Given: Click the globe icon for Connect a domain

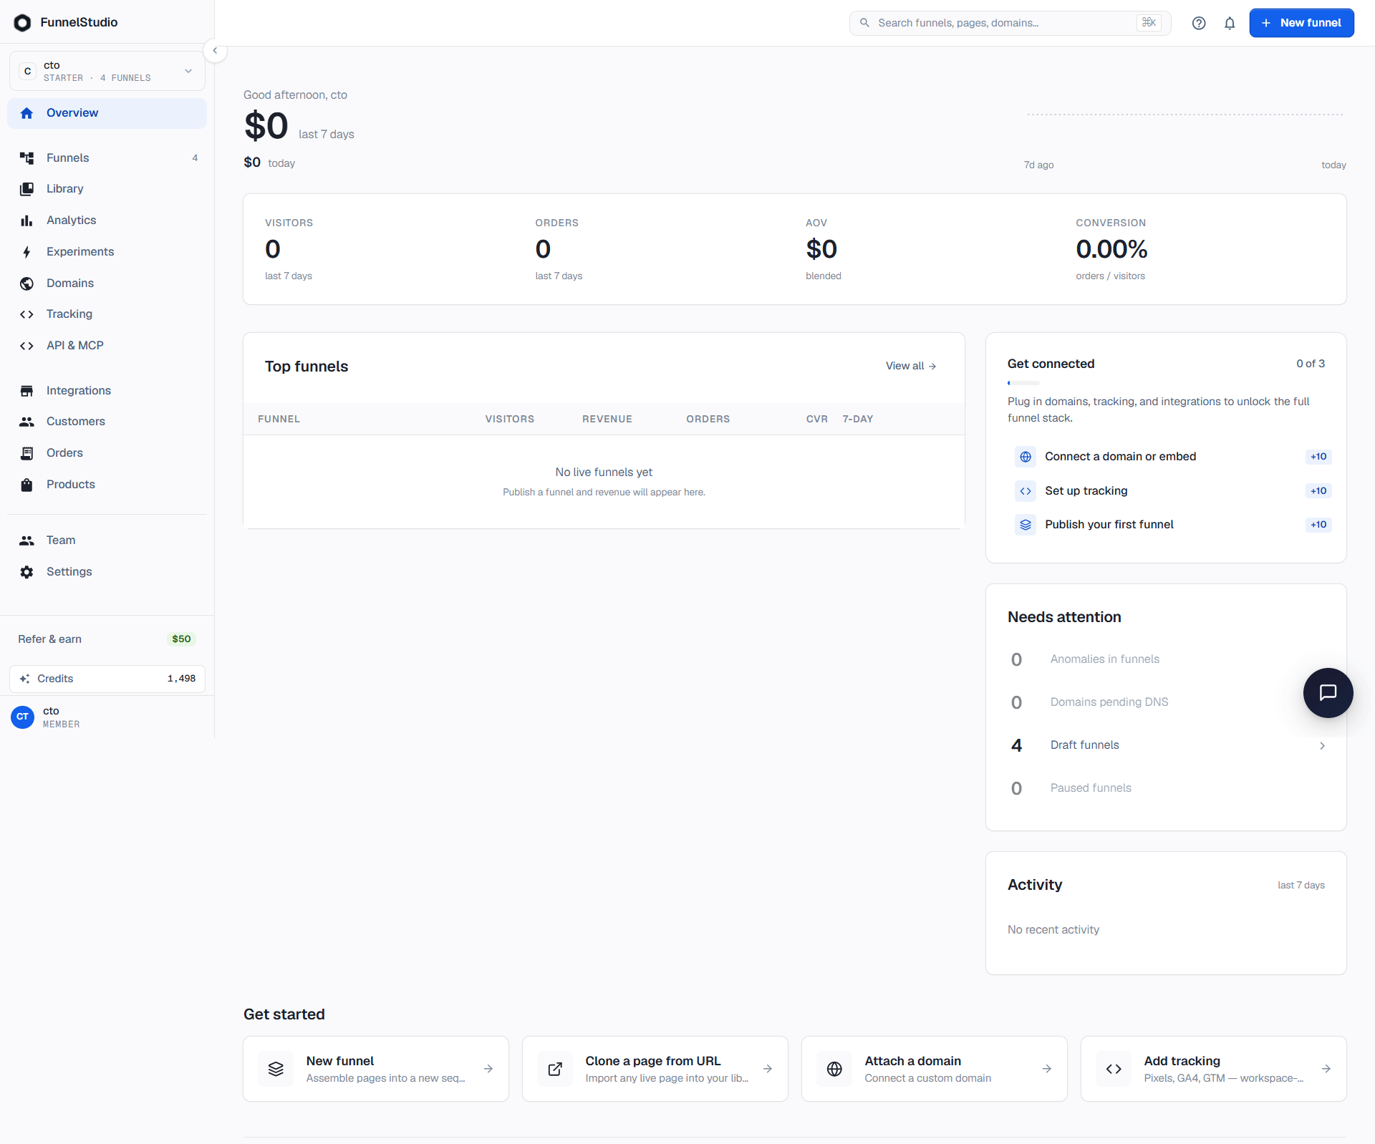Looking at the screenshot, I should pyautogui.click(x=1026, y=457).
